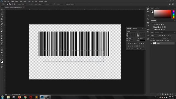This screenshot has width=176, height=99.
Task: Select the Blur tool
Action: (2, 38)
